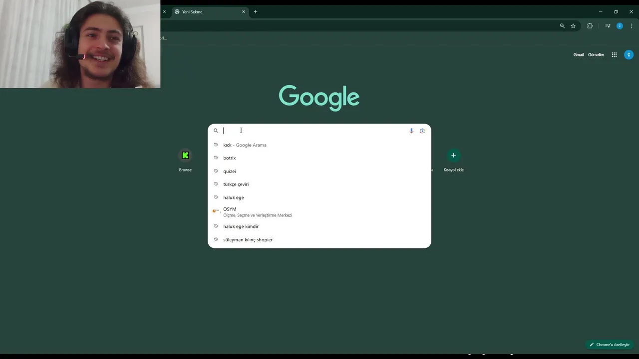Click history icon next to botrix
The image size is (639, 359).
[x=216, y=158]
